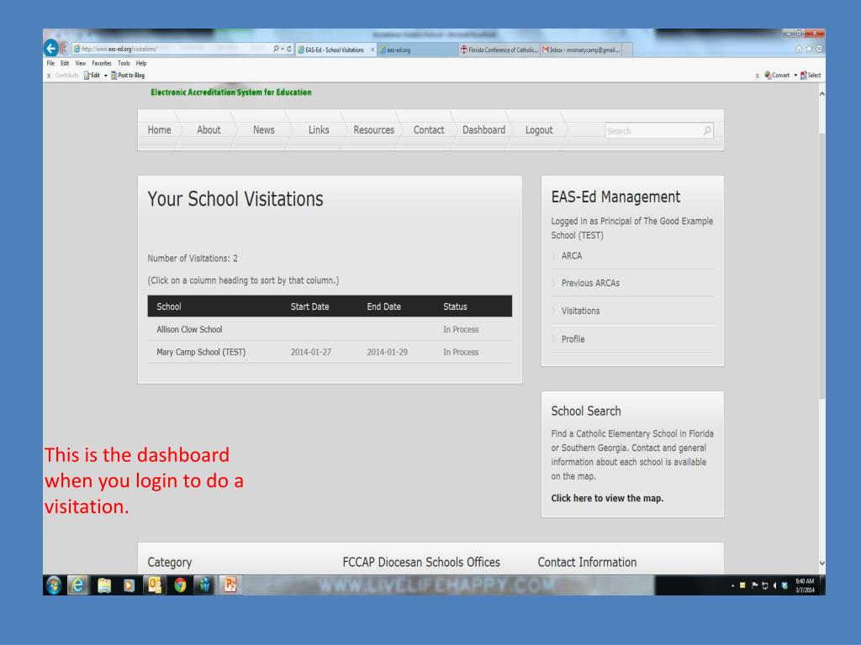The height and width of the screenshot is (645, 861).
Task: Click the 2014-01-27 start date cell
Action: coord(311,352)
